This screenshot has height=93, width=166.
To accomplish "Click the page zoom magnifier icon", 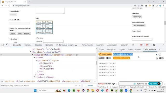I will pos(135,6).
